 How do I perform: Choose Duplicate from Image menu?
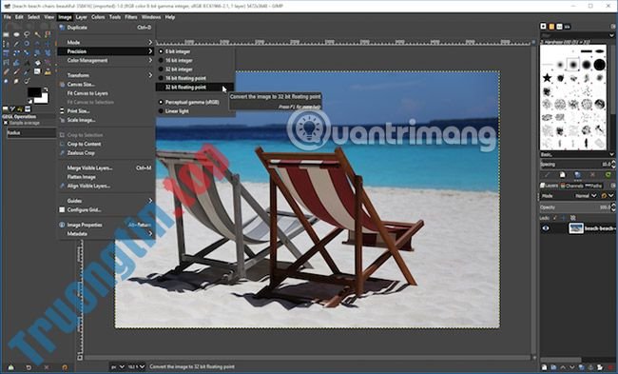coord(106,28)
